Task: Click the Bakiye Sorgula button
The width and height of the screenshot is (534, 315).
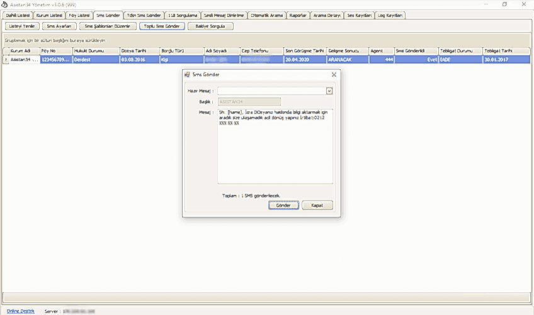Action: click(210, 26)
